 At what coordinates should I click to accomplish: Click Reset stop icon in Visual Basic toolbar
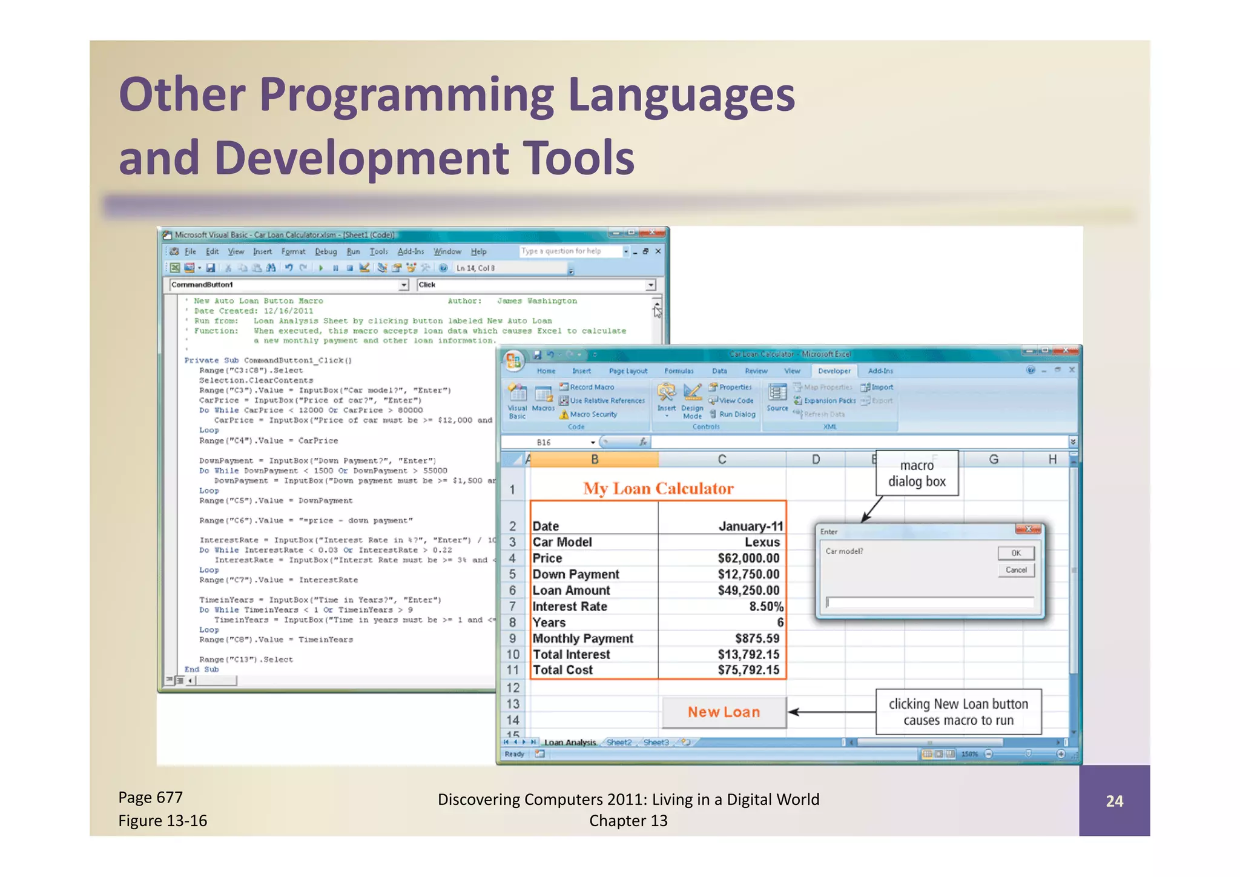(x=350, y=268)
